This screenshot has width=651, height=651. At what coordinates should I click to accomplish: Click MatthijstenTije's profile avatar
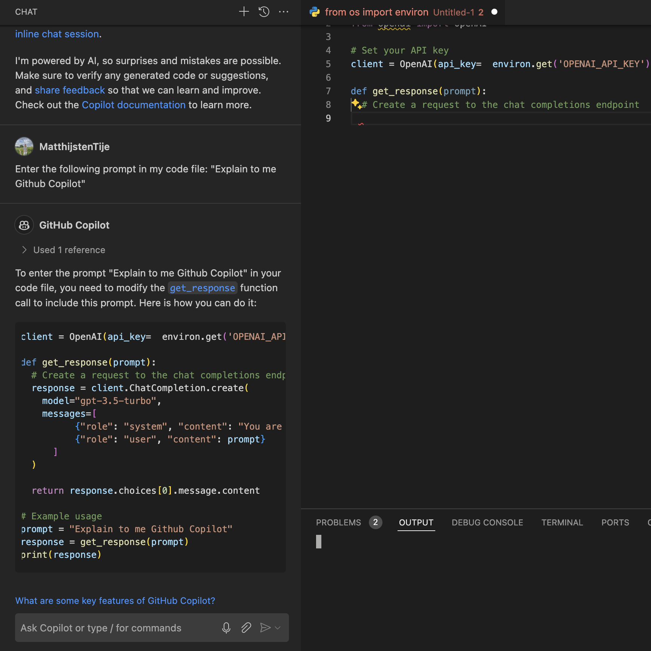pos(24,146)
